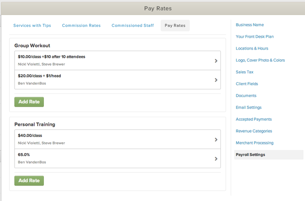Expand the 65.0% rate chevron
Image resolution: width=305 pixels, height=201 pixels.
(216, 159)
